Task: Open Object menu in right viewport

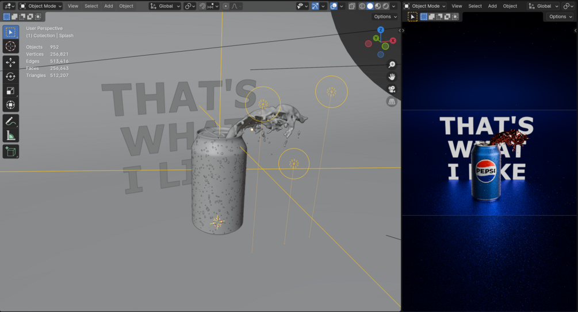Action: 510,6
